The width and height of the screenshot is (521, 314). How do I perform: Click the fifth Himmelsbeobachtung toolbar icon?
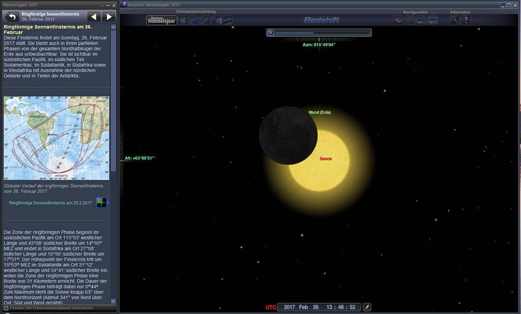[x=227, y=20]
